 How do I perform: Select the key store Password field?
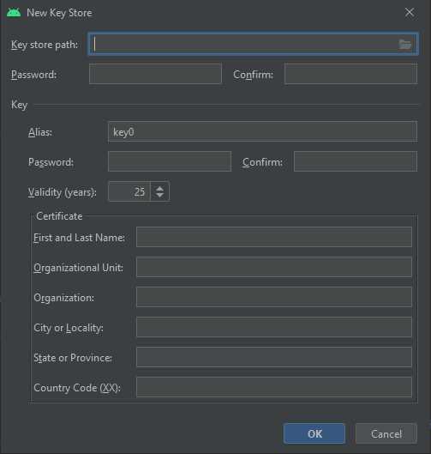pos(155,74)
